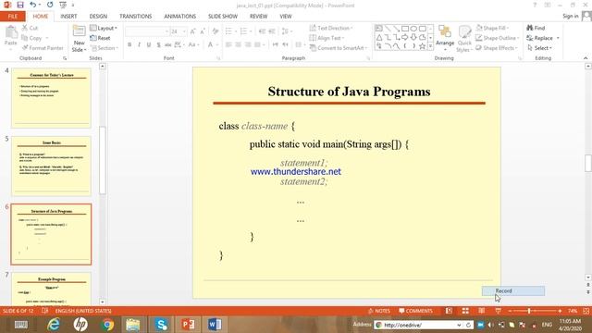This screenshot has height=333, width=592.
Task: Toggle Underline formatting
Action: click(x=149, y=45)
